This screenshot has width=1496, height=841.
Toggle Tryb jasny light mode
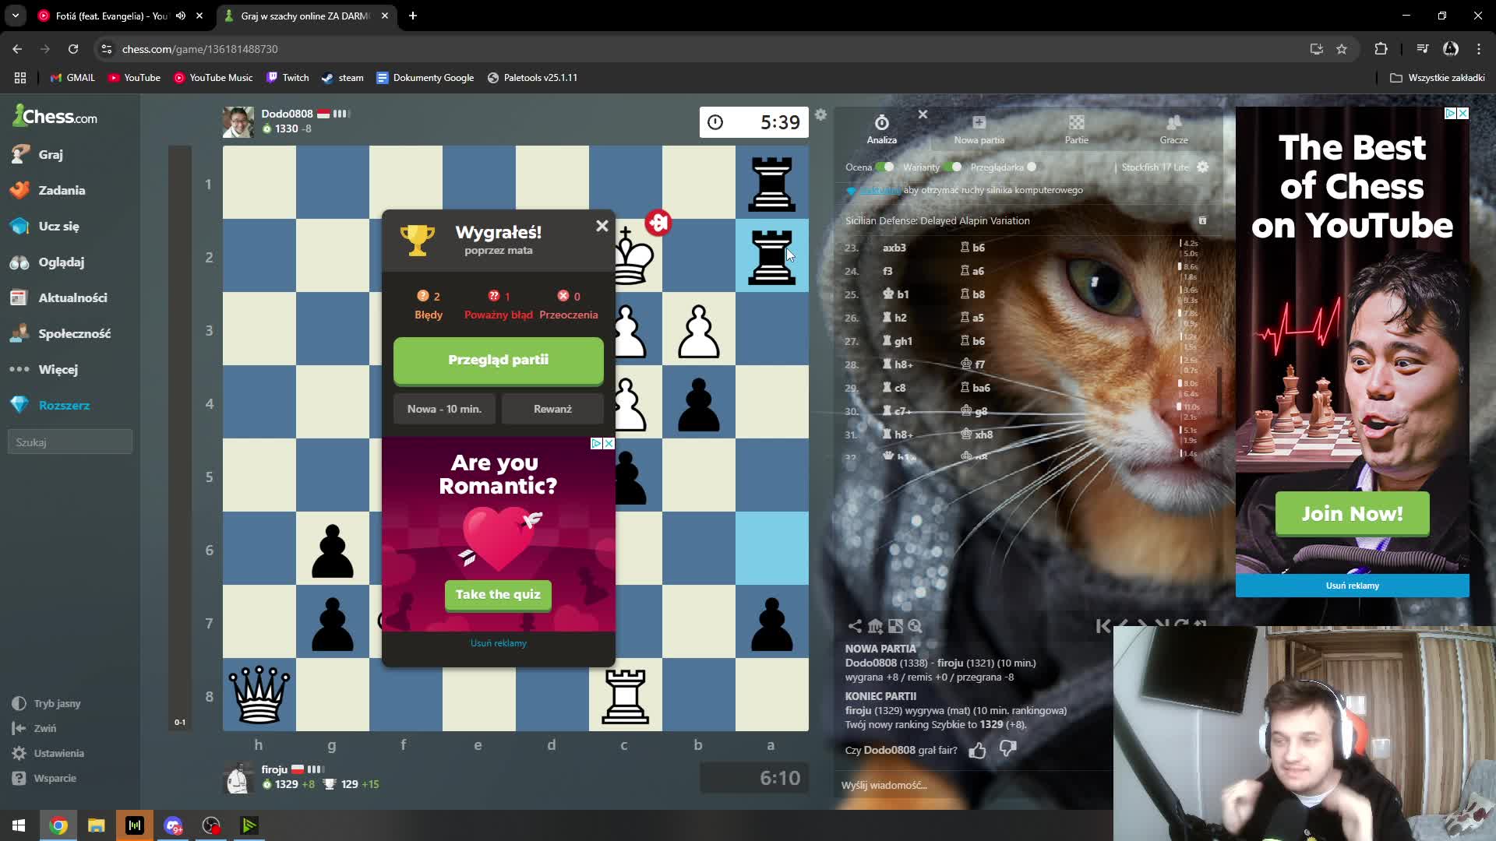pos(47,703)
